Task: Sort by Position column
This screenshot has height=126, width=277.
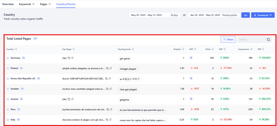Action: tap(183, 49)
